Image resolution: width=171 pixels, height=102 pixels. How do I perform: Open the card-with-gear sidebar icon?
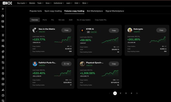click(x=3, y=46)
